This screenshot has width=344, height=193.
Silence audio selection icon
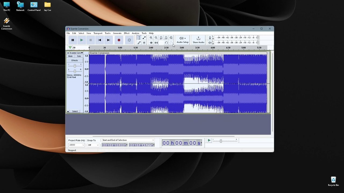(156, 43)
